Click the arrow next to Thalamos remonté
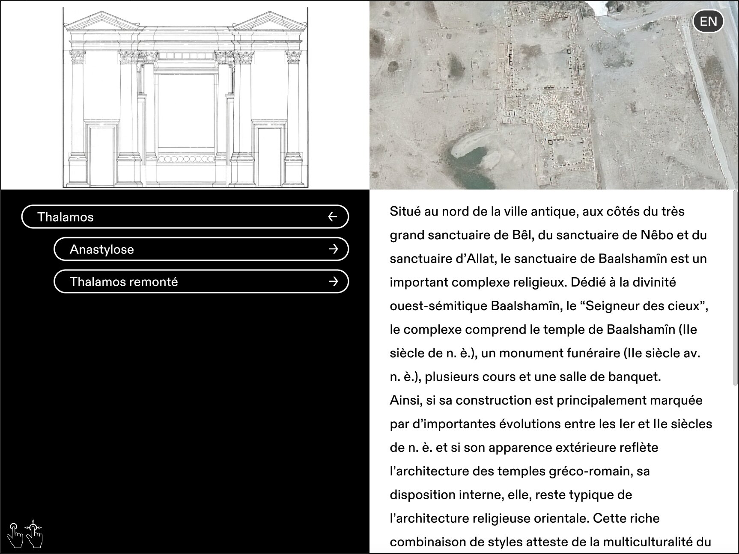The height and width of the screenshot is (554, 739). click(333, 282)
